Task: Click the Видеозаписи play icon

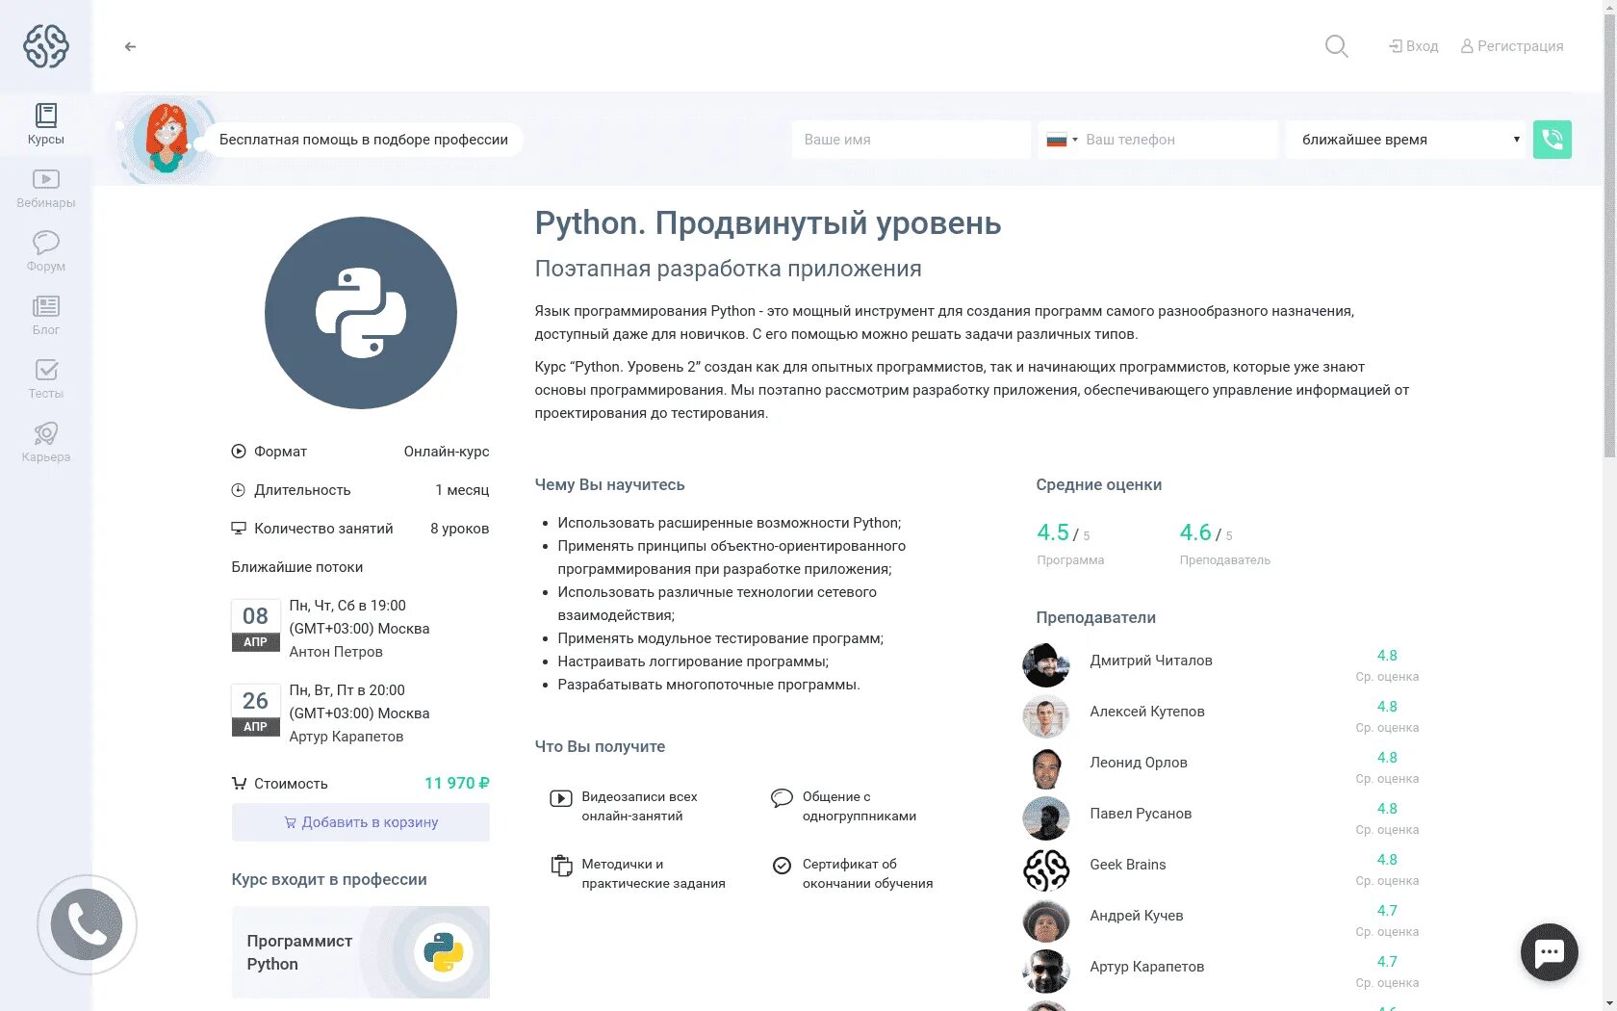Action: point(561,798)
